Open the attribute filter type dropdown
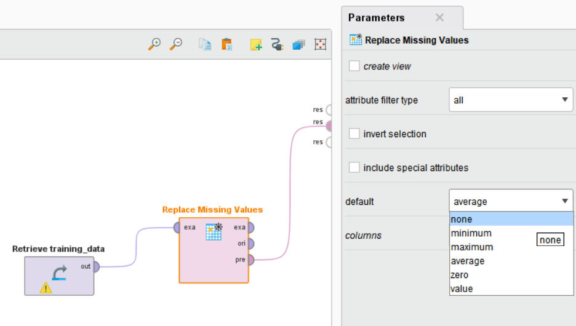 pyautogui.click(x=511, y=100)
